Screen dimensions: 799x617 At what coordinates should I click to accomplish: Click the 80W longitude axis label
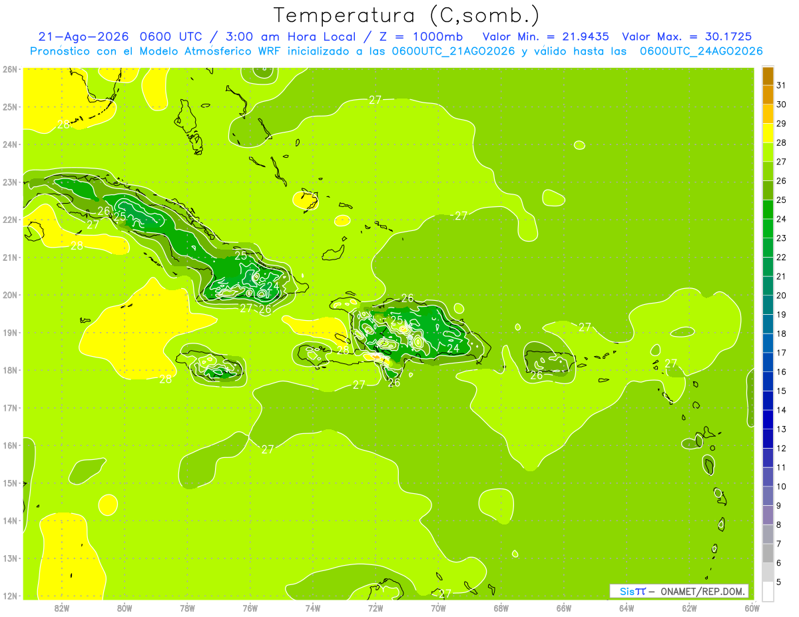[125, 607]
